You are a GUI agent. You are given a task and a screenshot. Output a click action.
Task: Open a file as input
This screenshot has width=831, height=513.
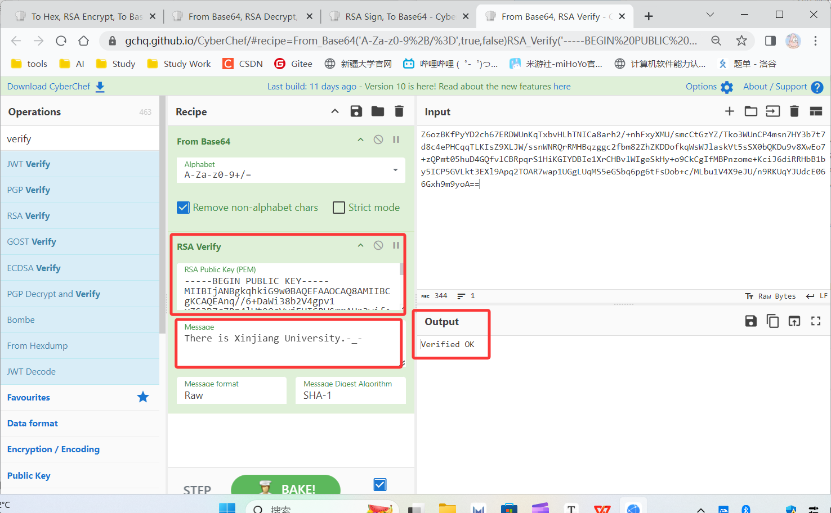773,111
